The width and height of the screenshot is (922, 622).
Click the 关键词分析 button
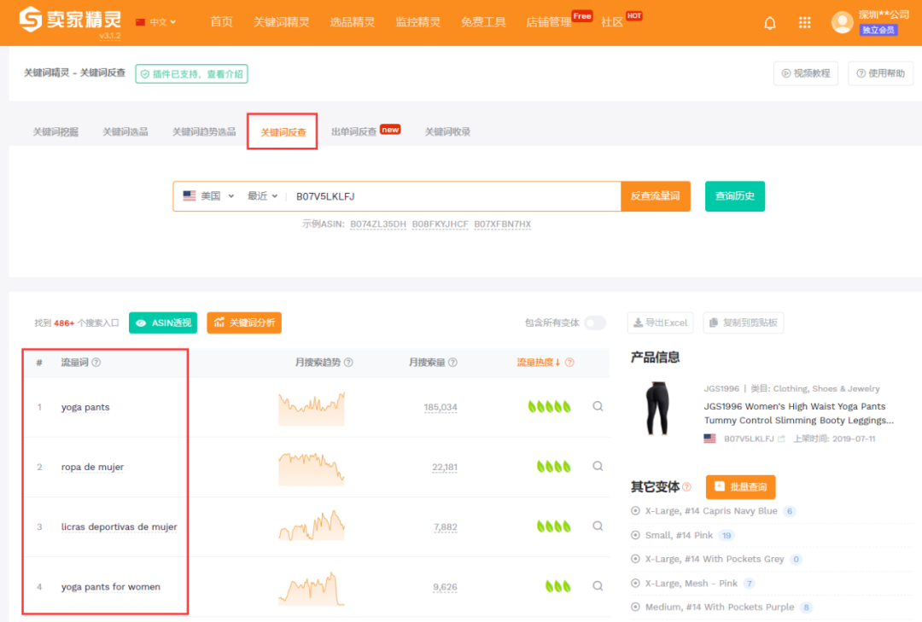coord(244,323)
